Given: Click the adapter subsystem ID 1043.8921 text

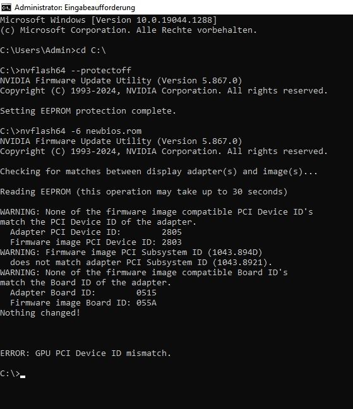Looking at the screenshot, I should (x=240, y=262).
